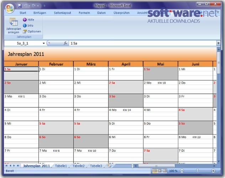This screenshot has height=178, width=225.
Task: Open the Formeln ribbon tab
Action: tap(84, 13)
